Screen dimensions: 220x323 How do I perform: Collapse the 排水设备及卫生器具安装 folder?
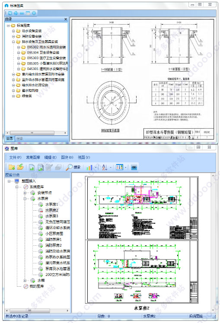(13, 42)
